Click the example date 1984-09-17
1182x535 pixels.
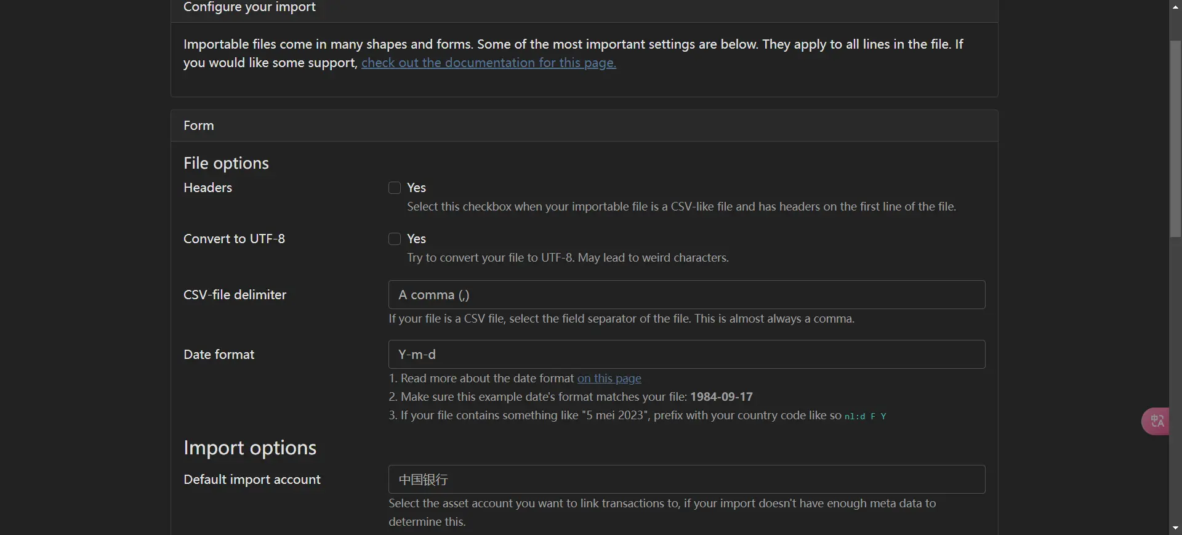[721, 397]
